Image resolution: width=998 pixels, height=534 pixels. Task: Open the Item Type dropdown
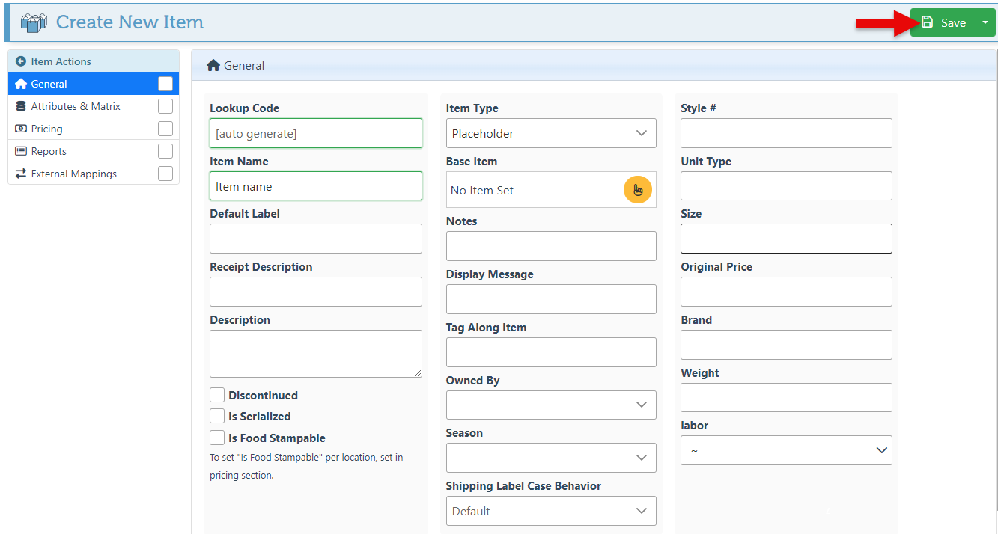click(x=551, y=133)
